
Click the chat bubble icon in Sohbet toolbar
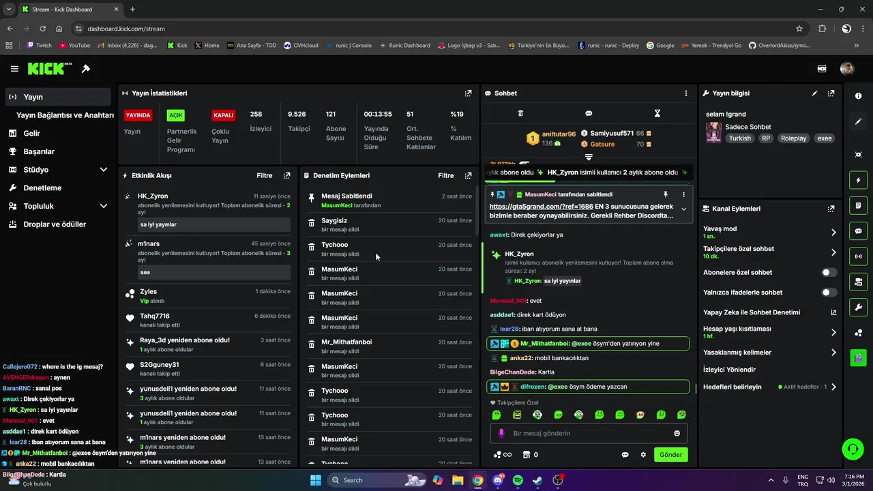click(x=589, y=113)
